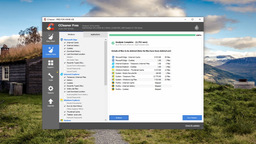Image resolution: width=256 pixels, height=144 pixels.
Task: Click the list scroll-up arrow
Action: pos(105,40)
